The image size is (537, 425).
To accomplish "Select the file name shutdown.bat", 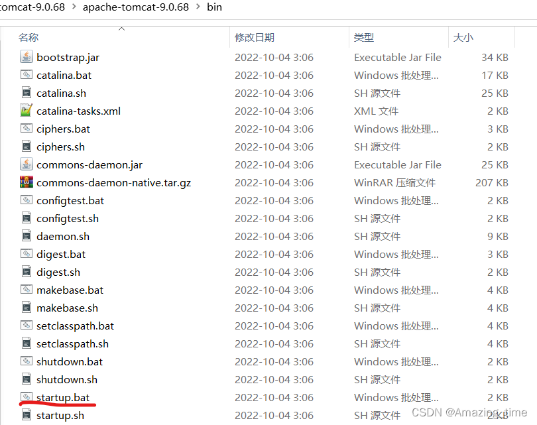I will 70,361.
